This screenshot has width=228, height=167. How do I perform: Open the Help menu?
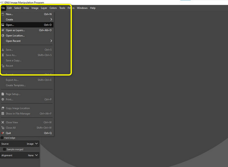93,8
